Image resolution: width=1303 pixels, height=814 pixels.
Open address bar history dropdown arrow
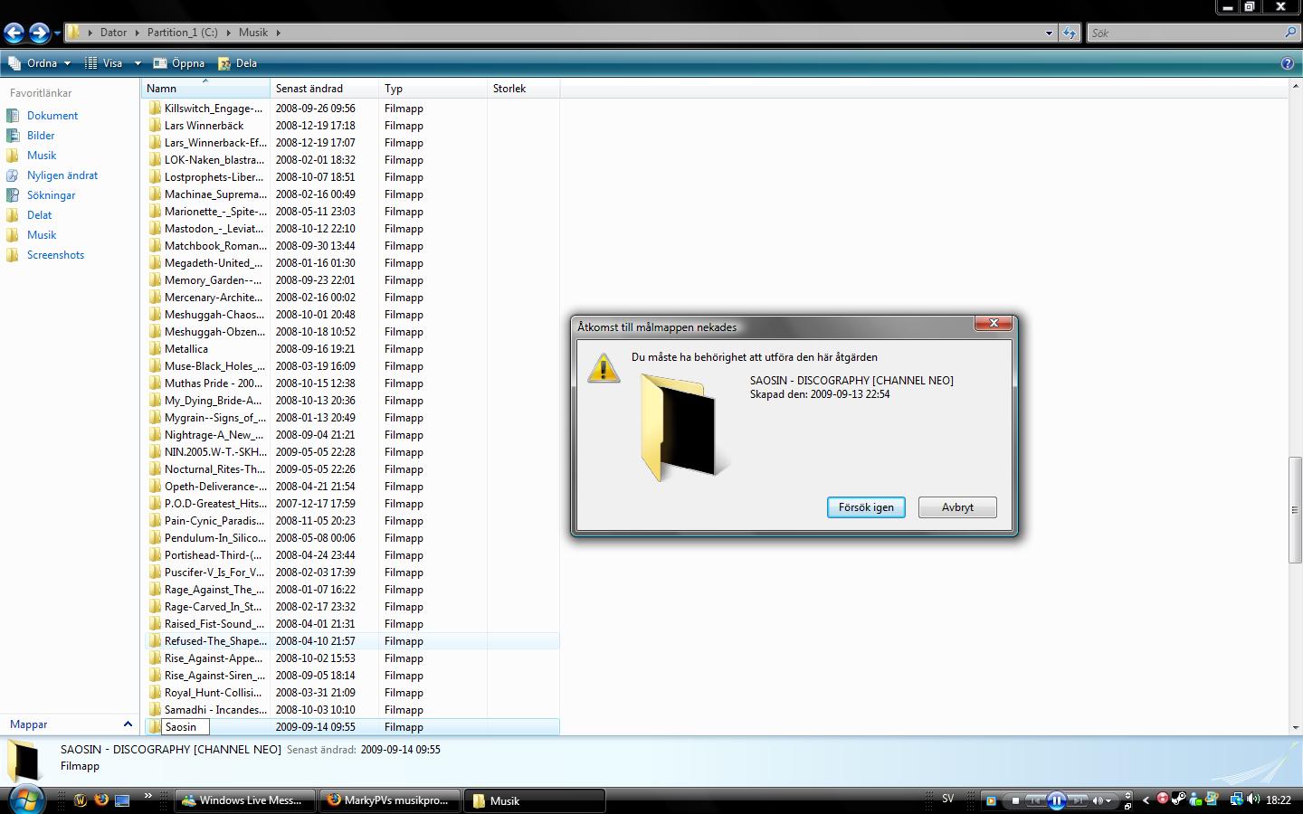coord(1049,33)
